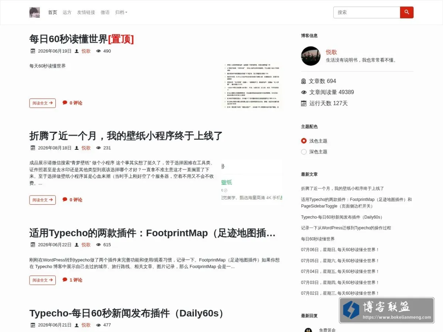443x332 pixels.
Task: Click author 悦歌 beside 2026年06月21日
Action: [86, 325]
